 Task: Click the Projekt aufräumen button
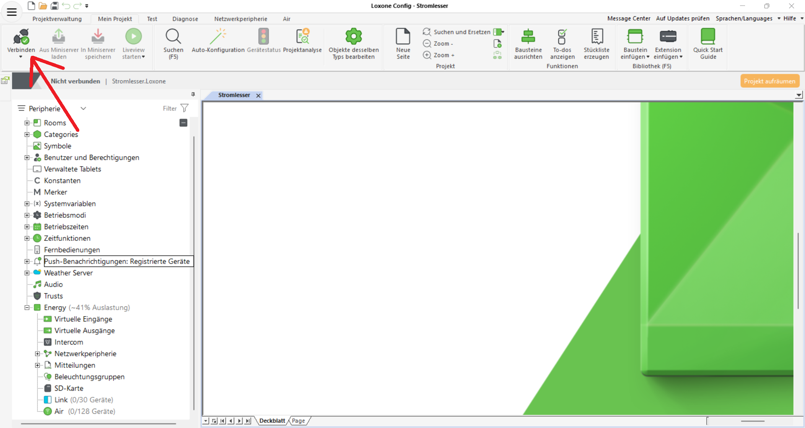pos(769,81)
